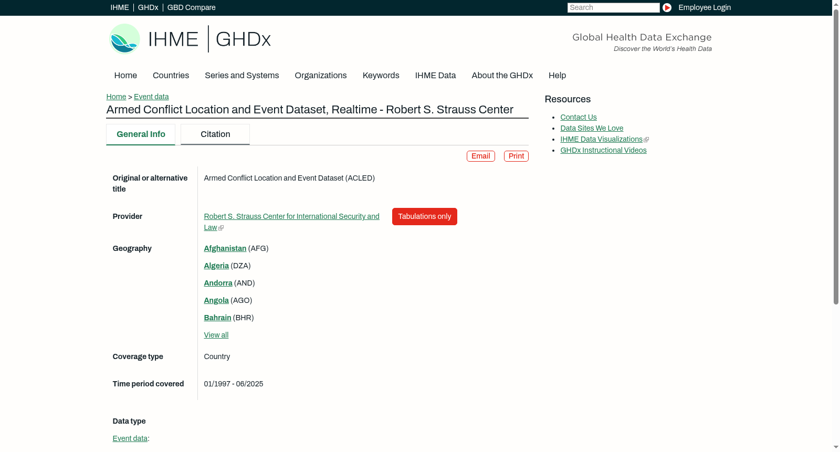
Task: Focus the Search input field
Action: 613,7
